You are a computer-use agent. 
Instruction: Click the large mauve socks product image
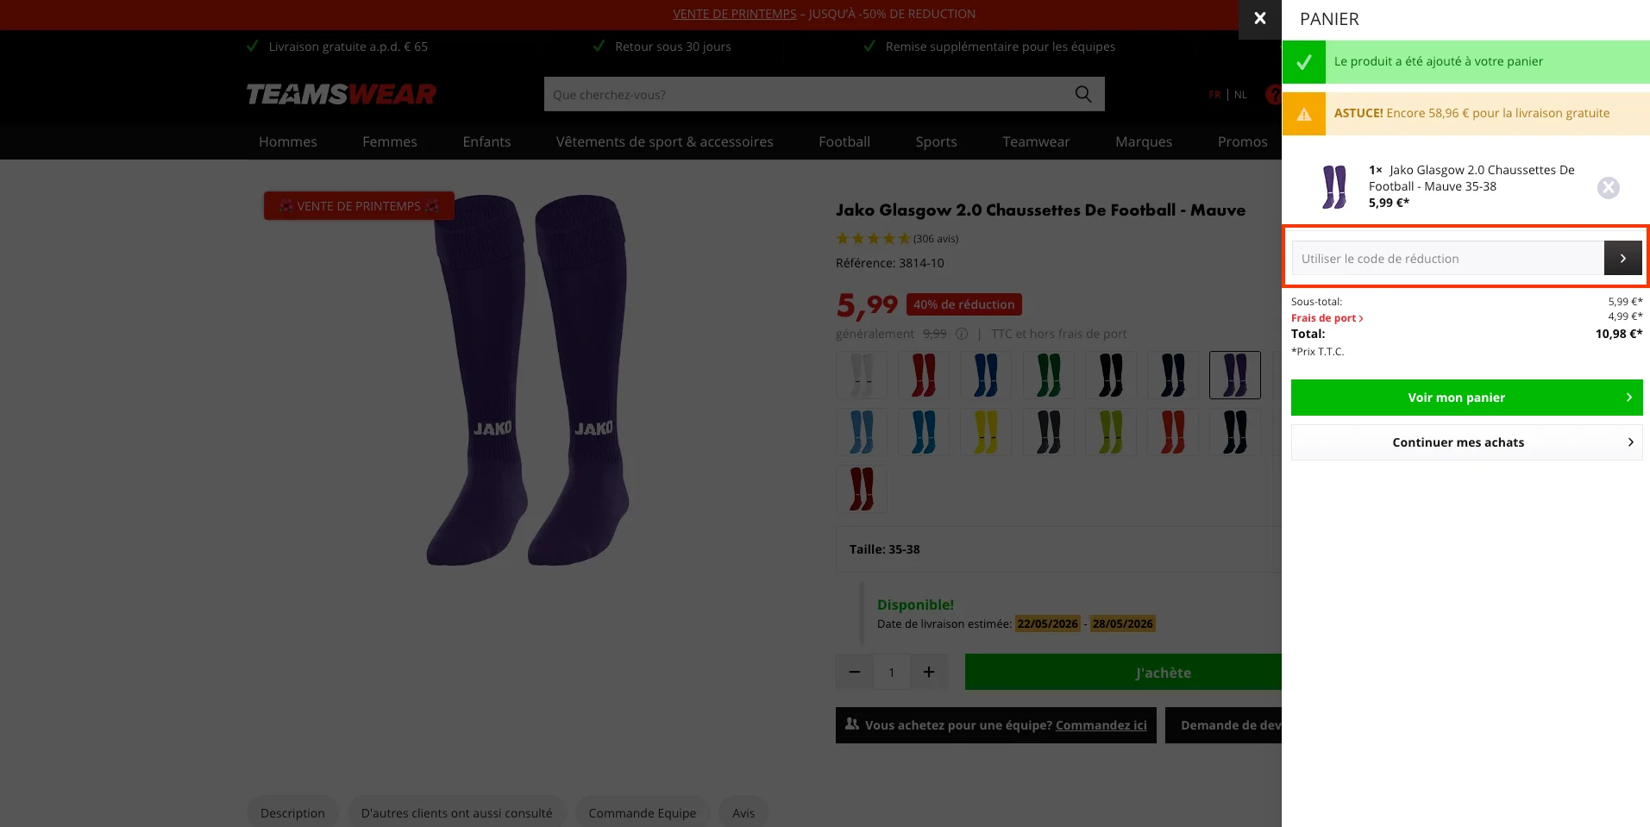click(x=529, y=380)
